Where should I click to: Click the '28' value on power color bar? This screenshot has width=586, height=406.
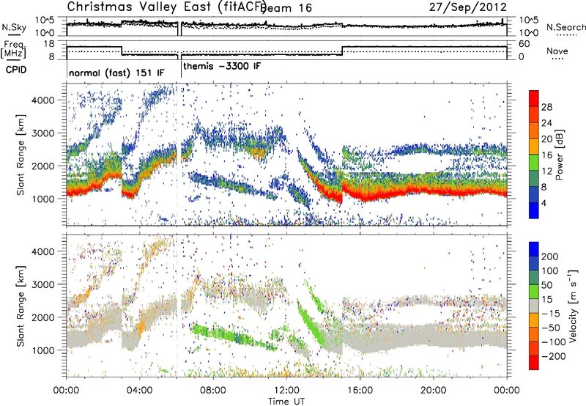[546, 107]
